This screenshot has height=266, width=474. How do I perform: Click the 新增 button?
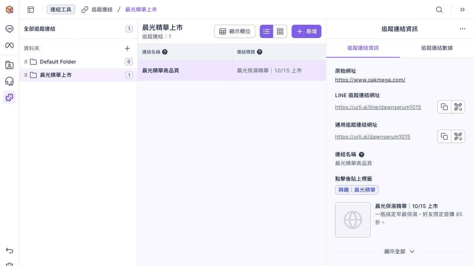point(306,31)
